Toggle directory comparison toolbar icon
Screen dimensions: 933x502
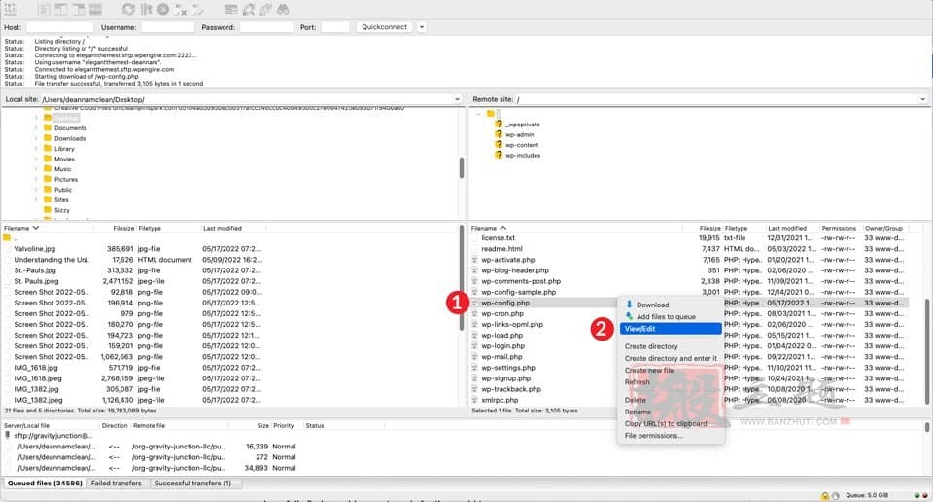249,9
